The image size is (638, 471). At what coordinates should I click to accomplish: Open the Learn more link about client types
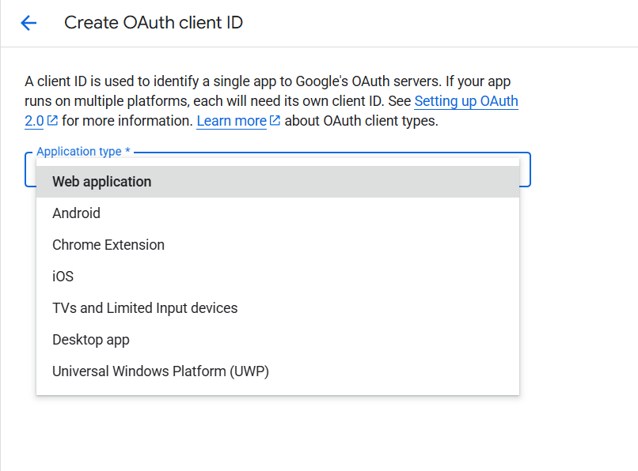tap(231, 120)
